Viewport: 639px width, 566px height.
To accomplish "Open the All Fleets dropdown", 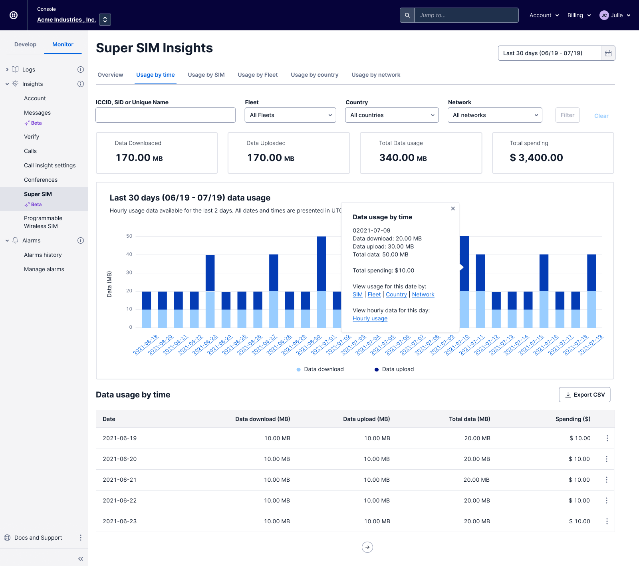I will tap(290, 115).
